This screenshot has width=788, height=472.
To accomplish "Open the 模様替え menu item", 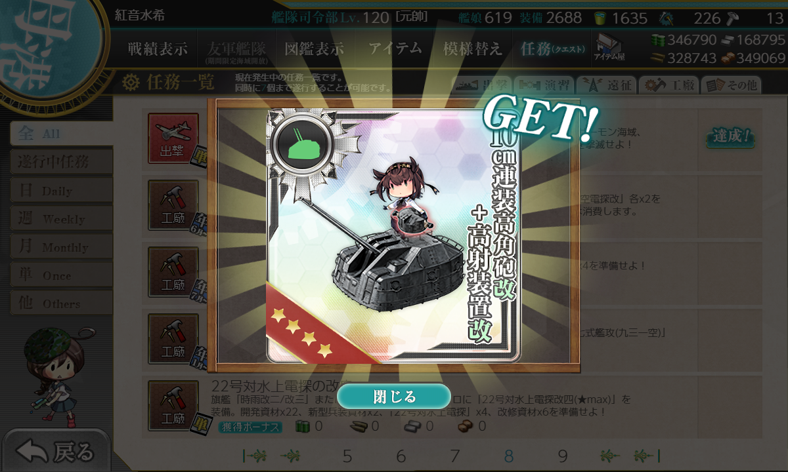I will coord(472,49).
